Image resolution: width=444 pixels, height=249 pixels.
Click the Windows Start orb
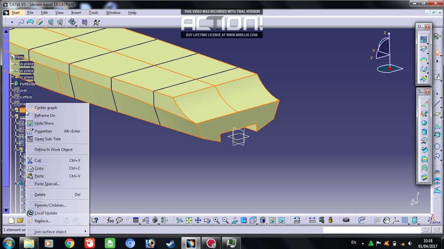point(9,243)
